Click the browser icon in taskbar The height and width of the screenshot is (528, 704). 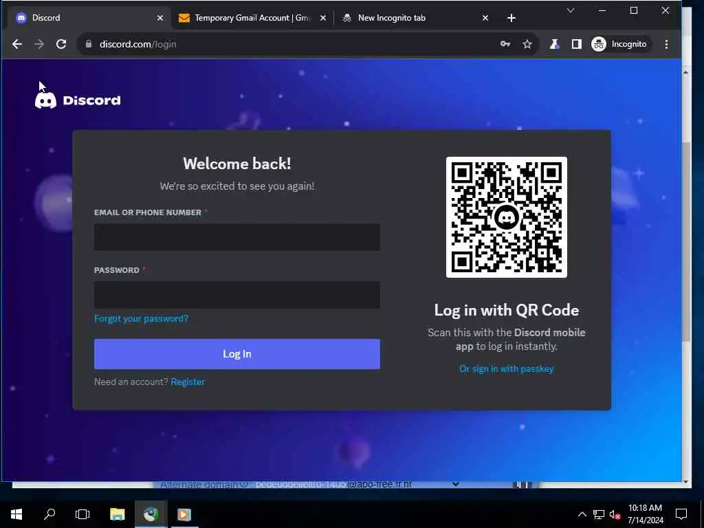pos(151,514)
